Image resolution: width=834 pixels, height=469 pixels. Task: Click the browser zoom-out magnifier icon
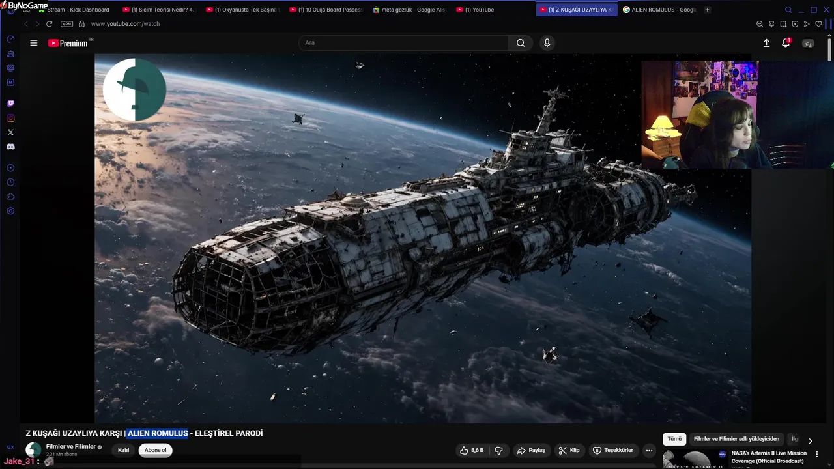(760, 24)
